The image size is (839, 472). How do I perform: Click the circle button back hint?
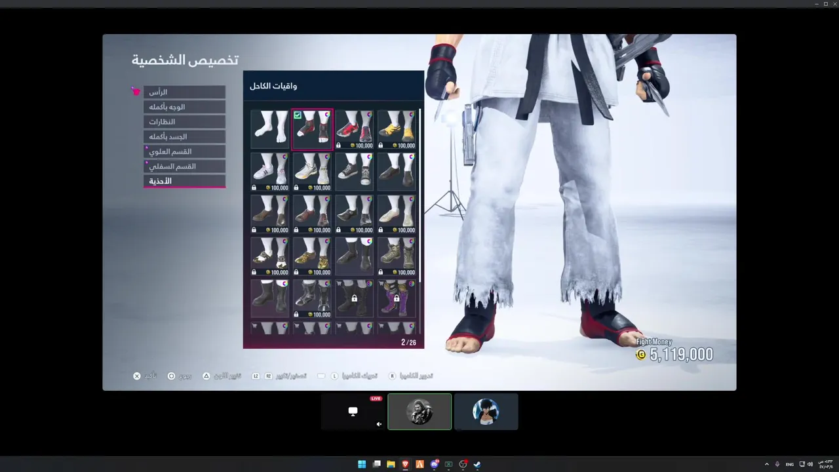coord(171,376)
